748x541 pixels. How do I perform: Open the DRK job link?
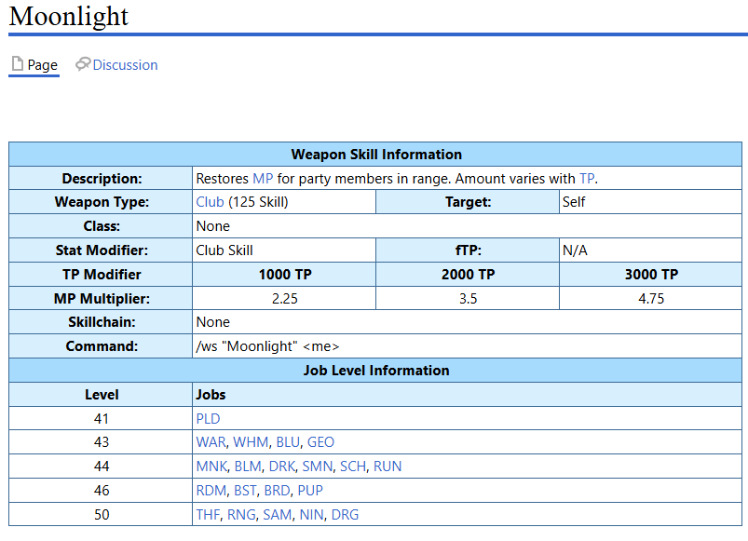pos(282,467)
